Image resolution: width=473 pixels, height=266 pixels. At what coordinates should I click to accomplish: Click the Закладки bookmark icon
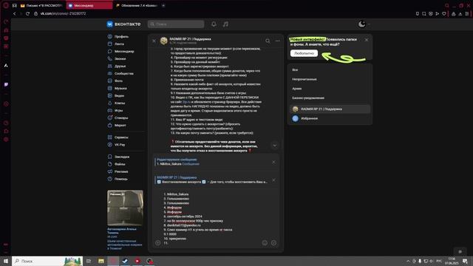pyautogui.click(x=110, y=157)
